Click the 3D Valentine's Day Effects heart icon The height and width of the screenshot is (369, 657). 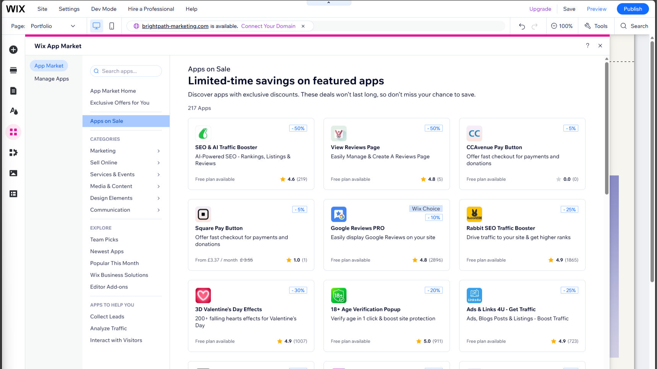pos(203,295)
